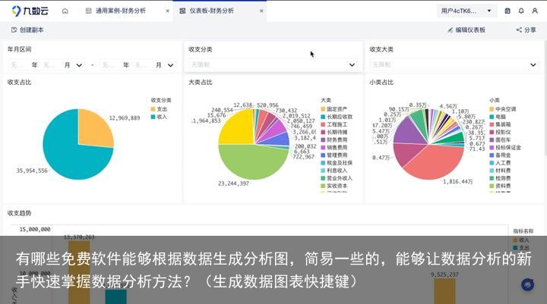Screen dimensions: 547x304
Task: Close the 仪表板-财务分析 tab
Action: click(261, 11)
